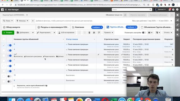The height and width of the screenshot is (101, 180).
Task: Expand the results summary row chevron
Action: tap(14, 86)
